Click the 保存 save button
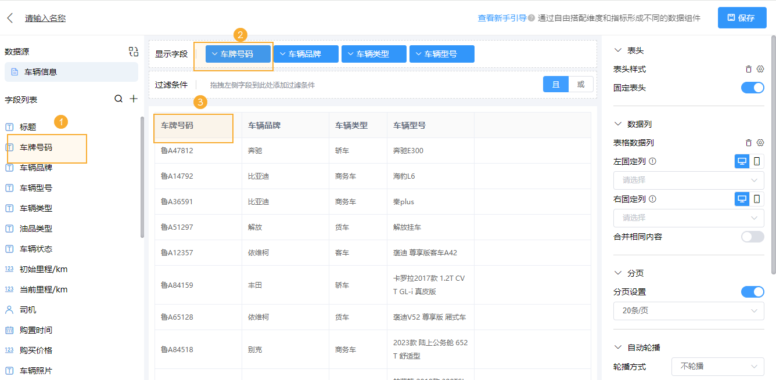This screenshot has width=776, height=380. click(x=742, y=18)
